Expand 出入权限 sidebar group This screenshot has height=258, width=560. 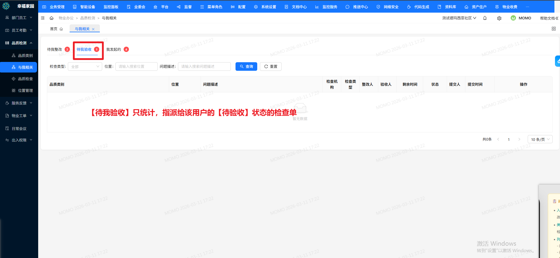[19, 140]
